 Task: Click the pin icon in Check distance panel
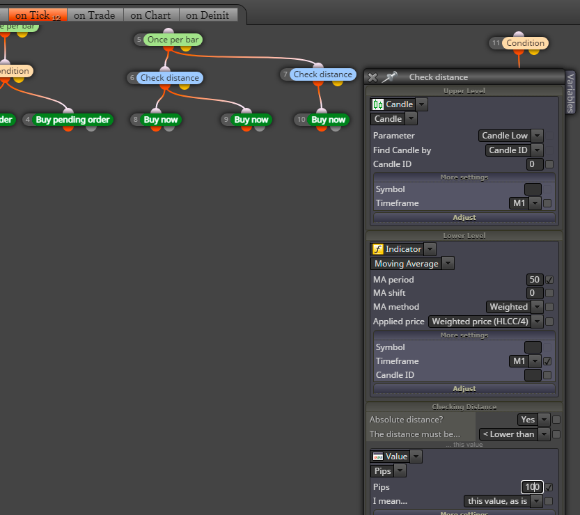point(389,77)
